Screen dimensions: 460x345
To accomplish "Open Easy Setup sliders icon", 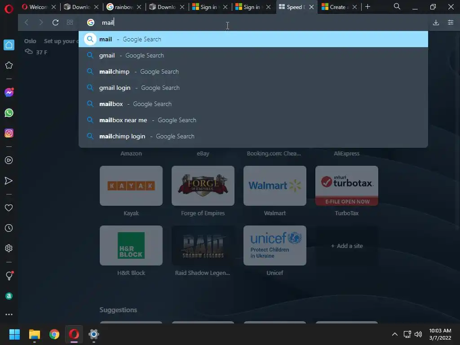I will [x=451, y=22].
